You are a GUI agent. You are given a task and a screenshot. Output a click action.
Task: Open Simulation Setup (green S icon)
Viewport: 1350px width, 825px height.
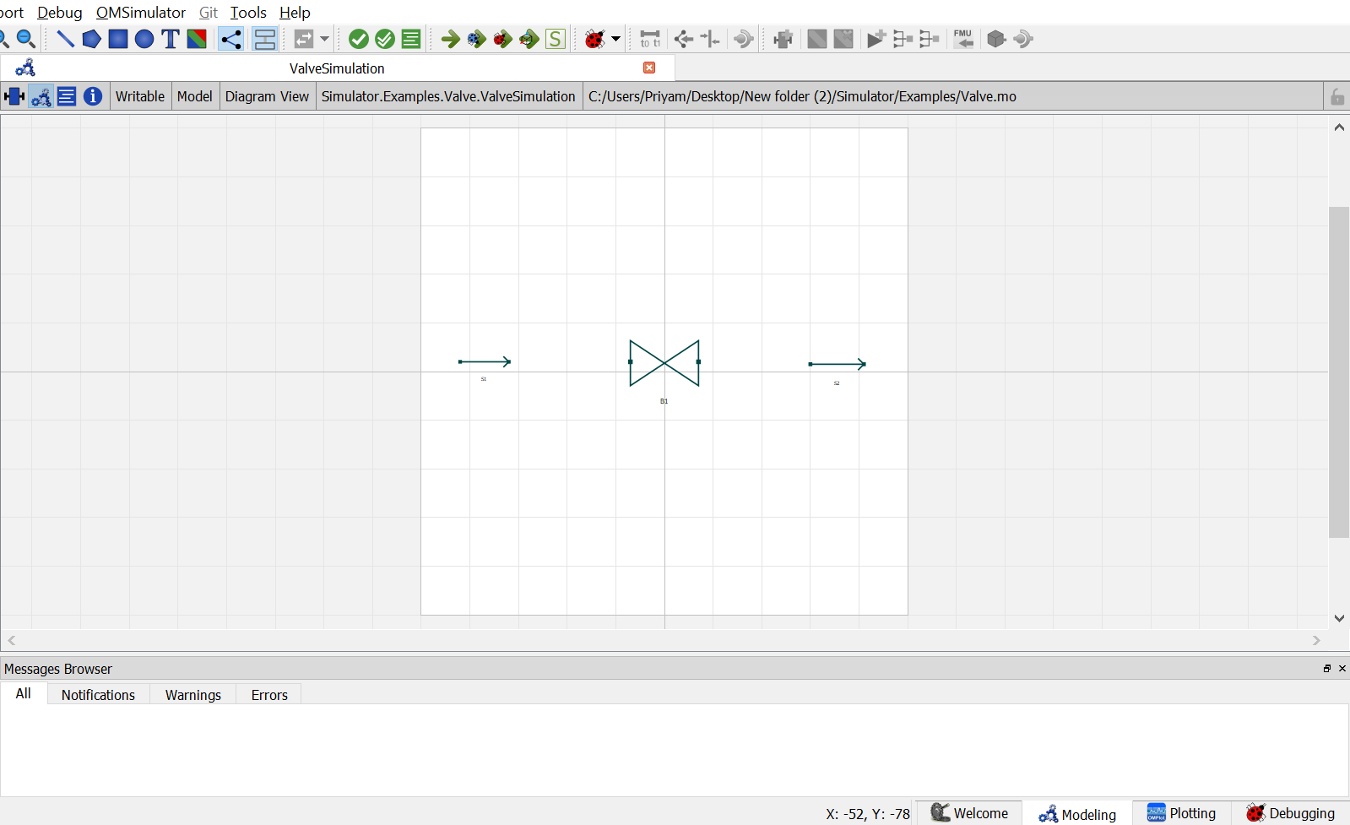tap(556, 39)
